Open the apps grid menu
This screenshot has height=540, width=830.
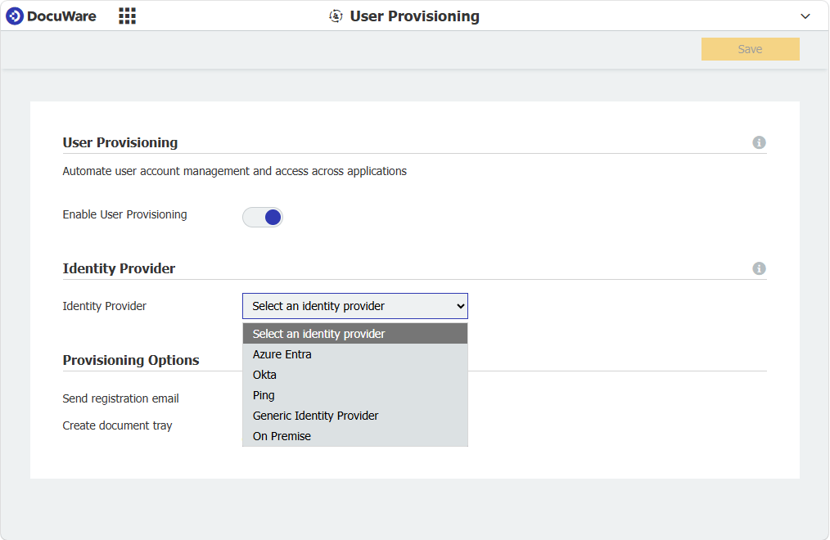127,16
